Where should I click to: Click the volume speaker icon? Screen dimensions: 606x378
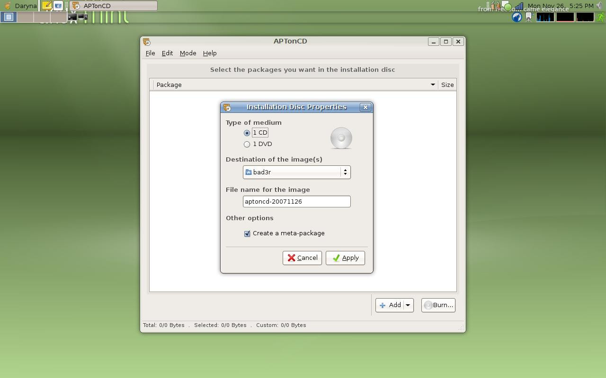point(600,6)
